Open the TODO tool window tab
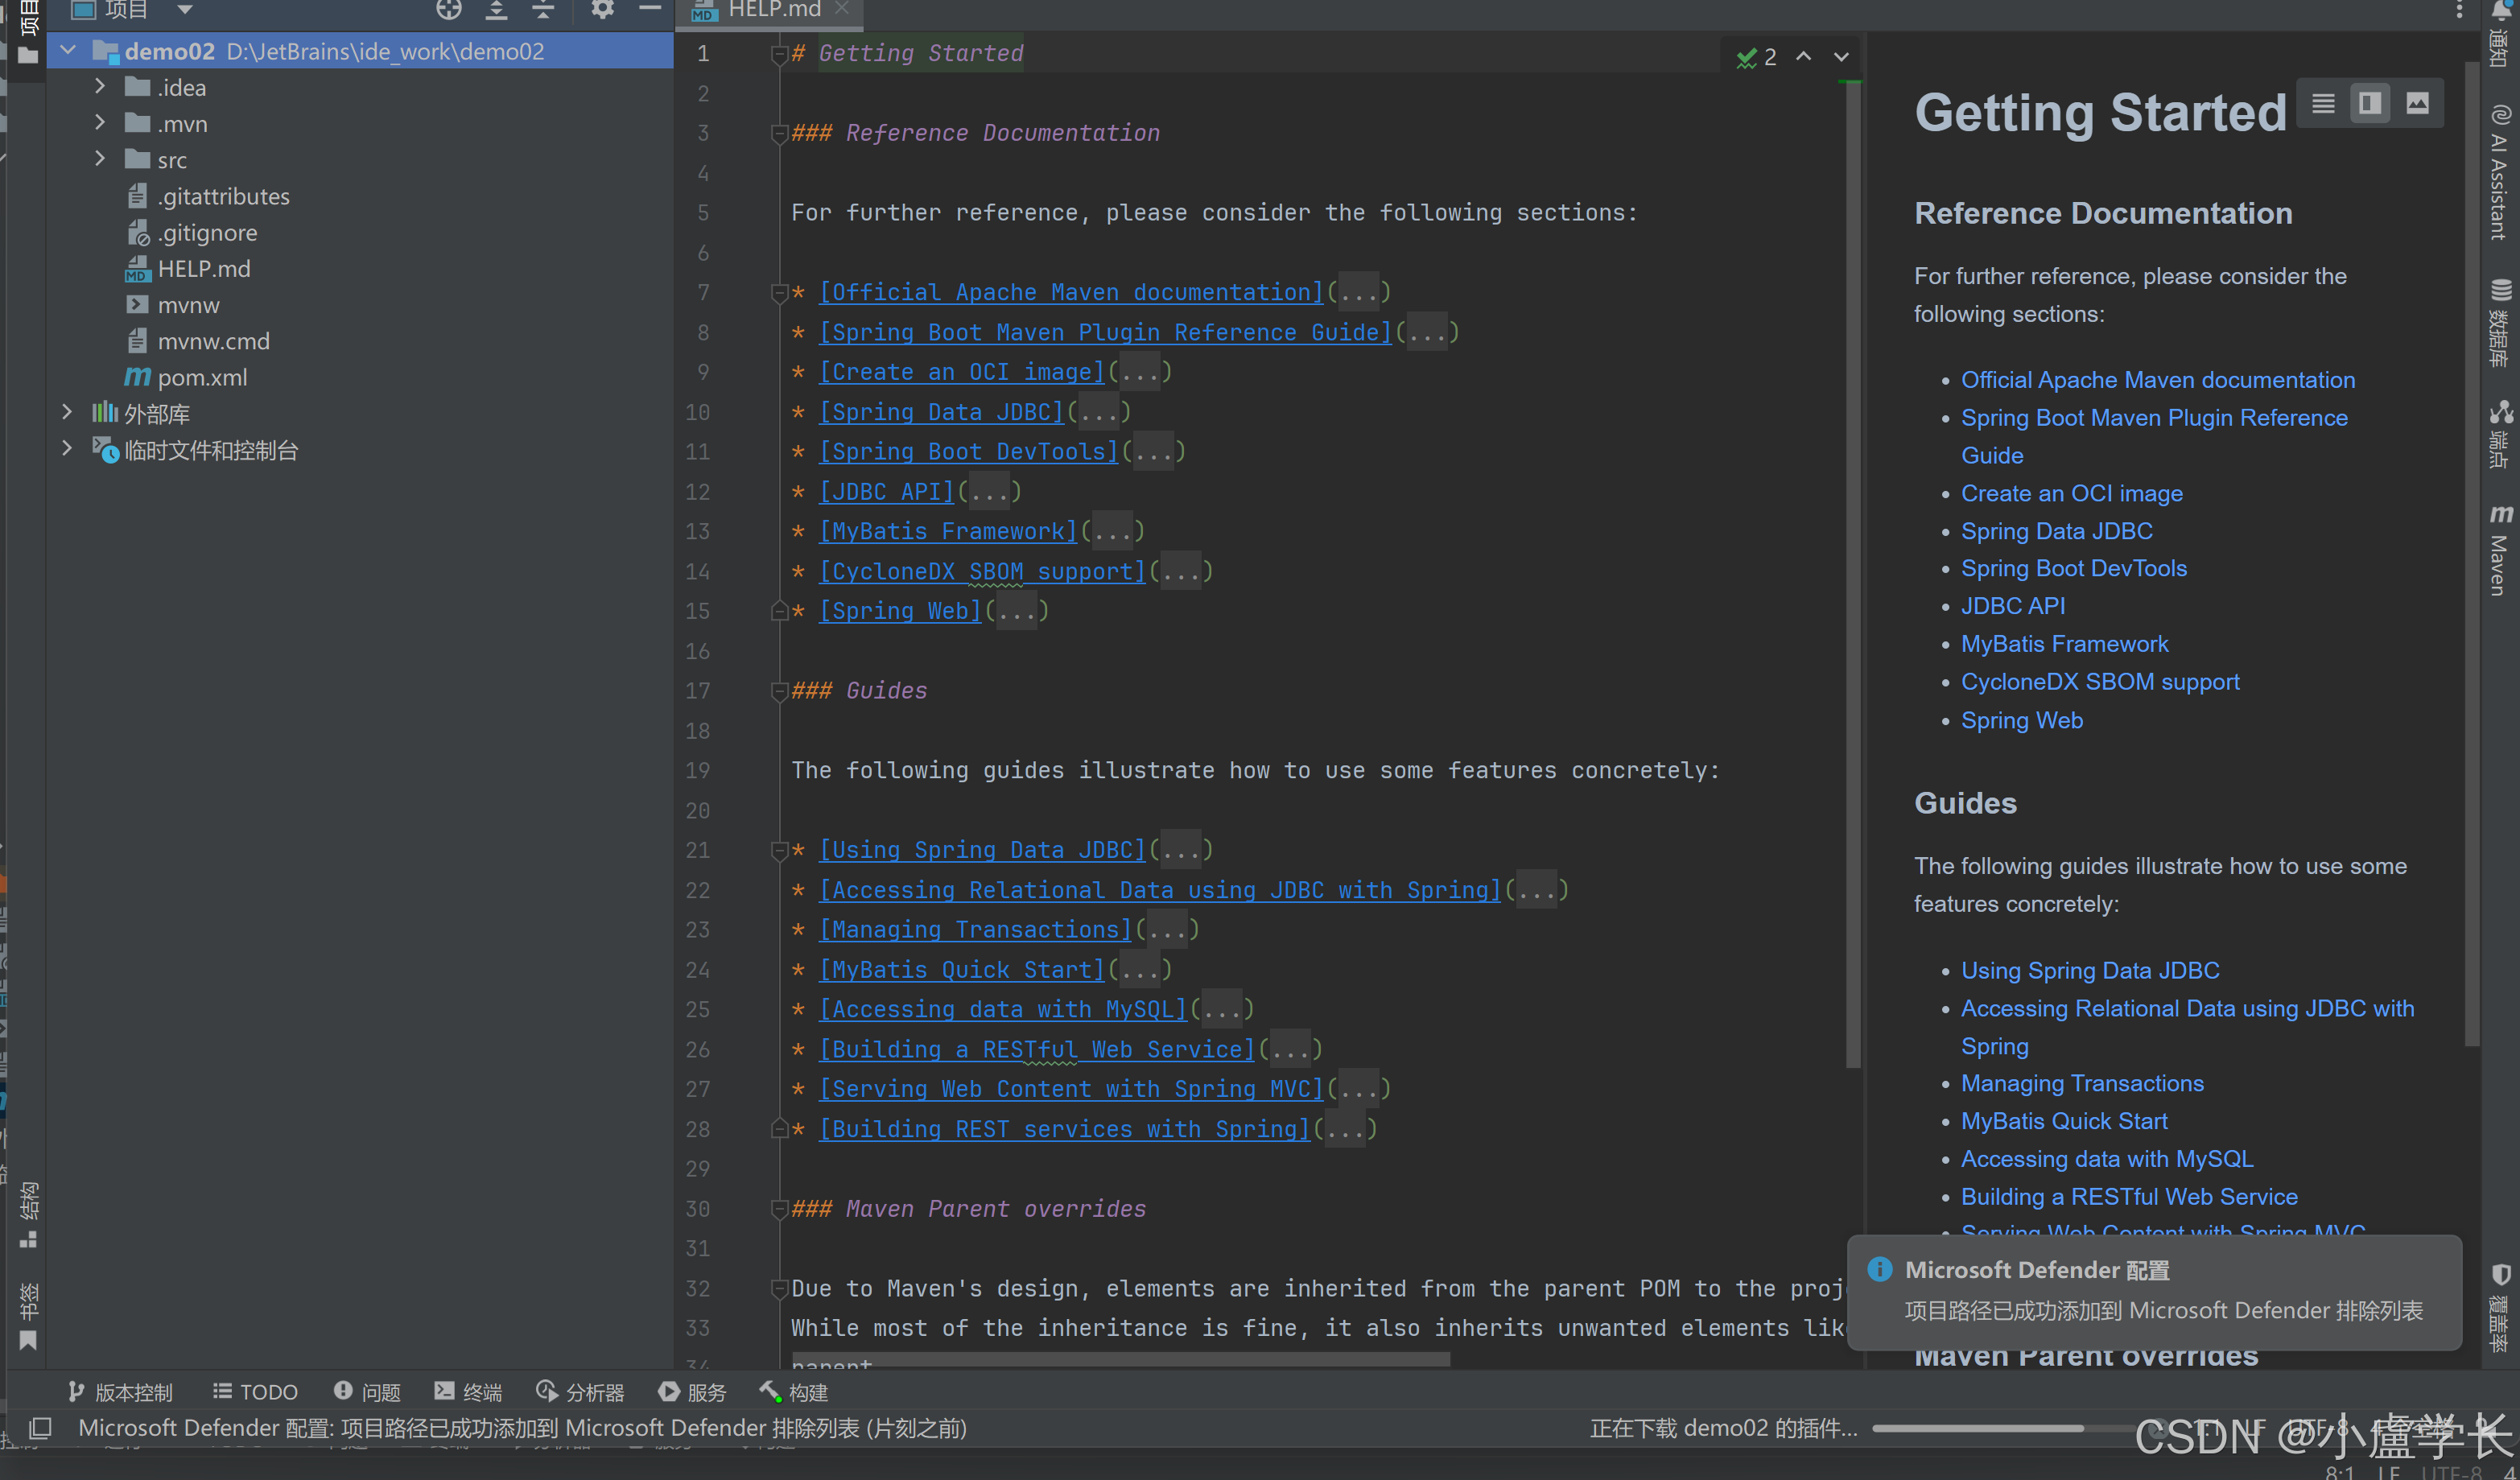2520x1480 pixels. pos(255,1392)
